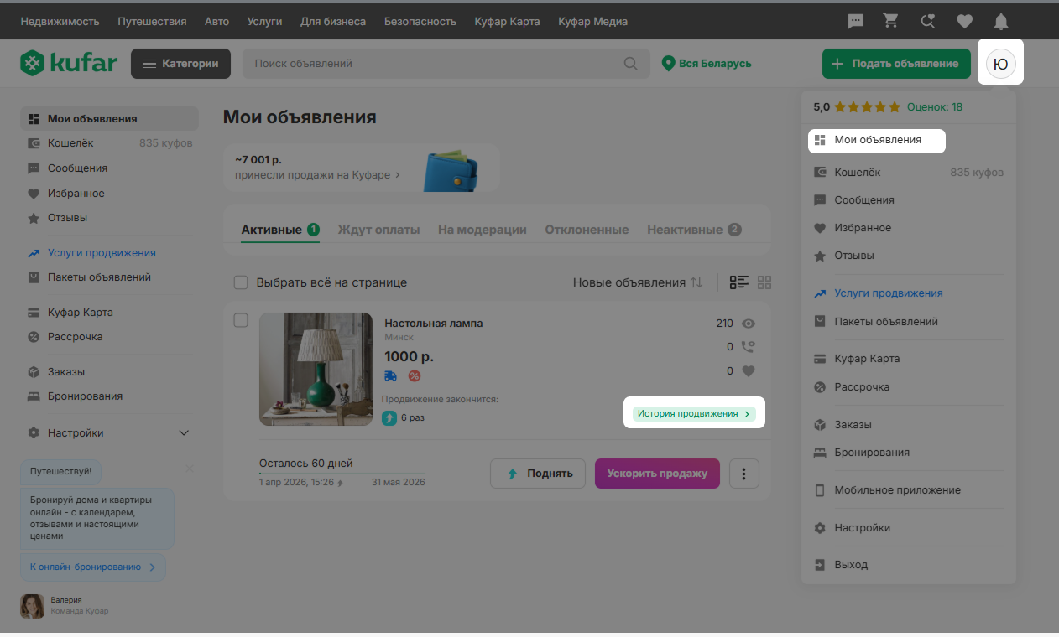The image size is (1059, 637).
Task: Click Подать объявление button
Action: click(x=896, y=64)
